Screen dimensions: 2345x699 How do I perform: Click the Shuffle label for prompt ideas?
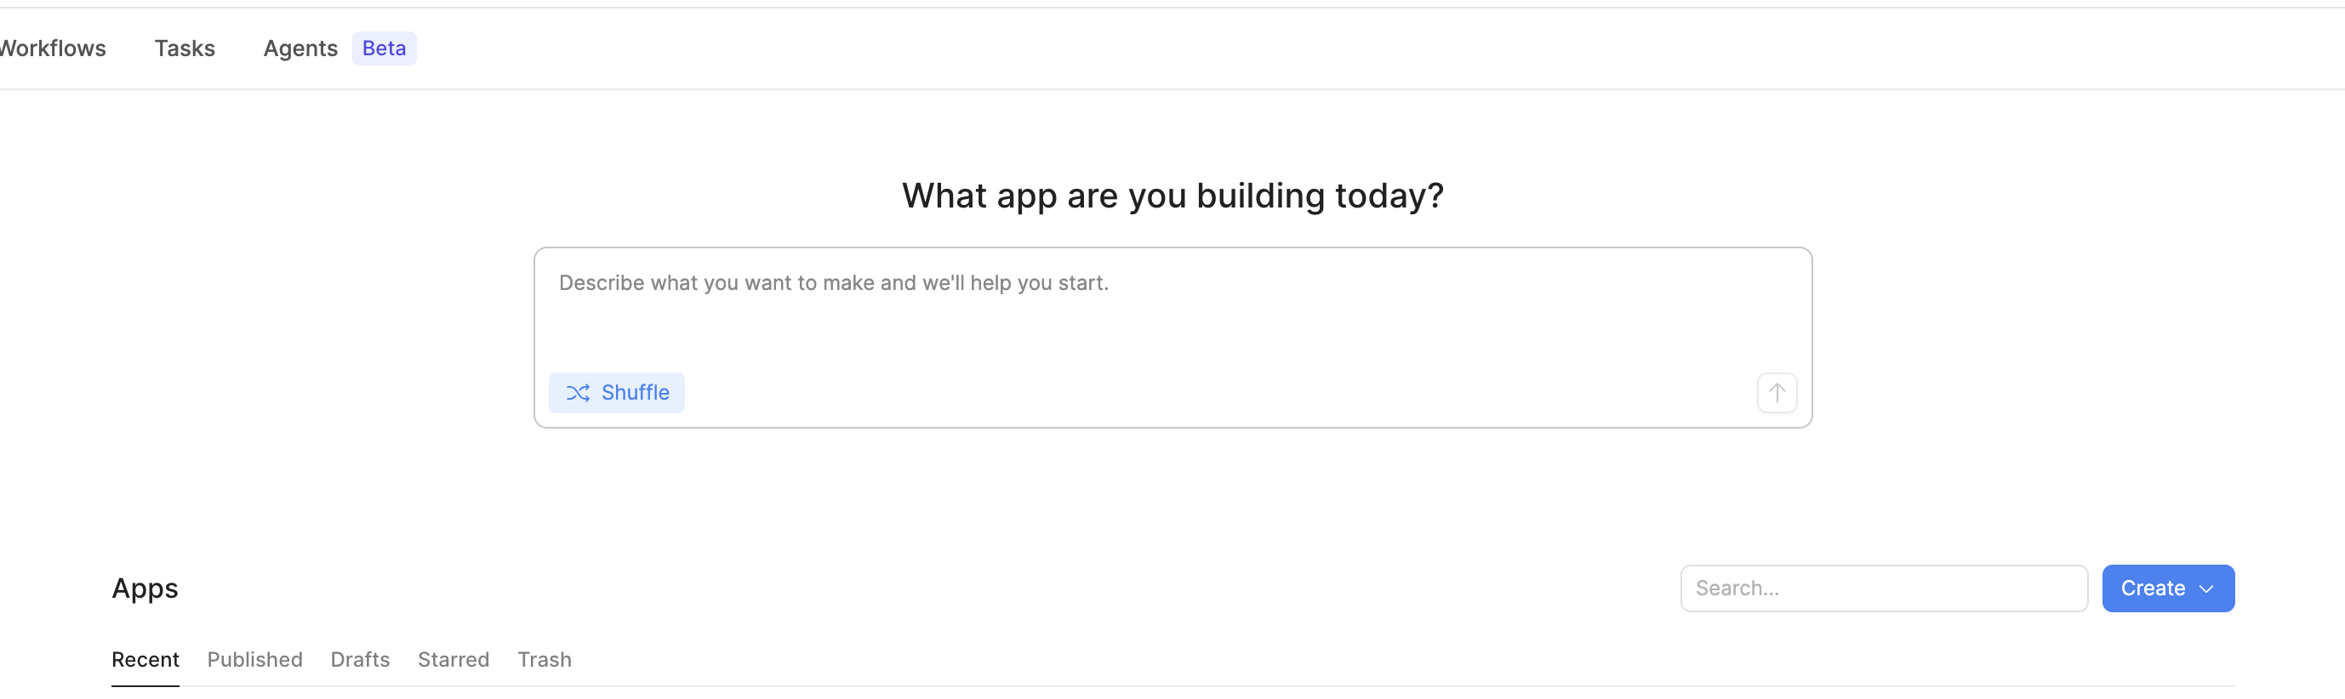[636, 392]
